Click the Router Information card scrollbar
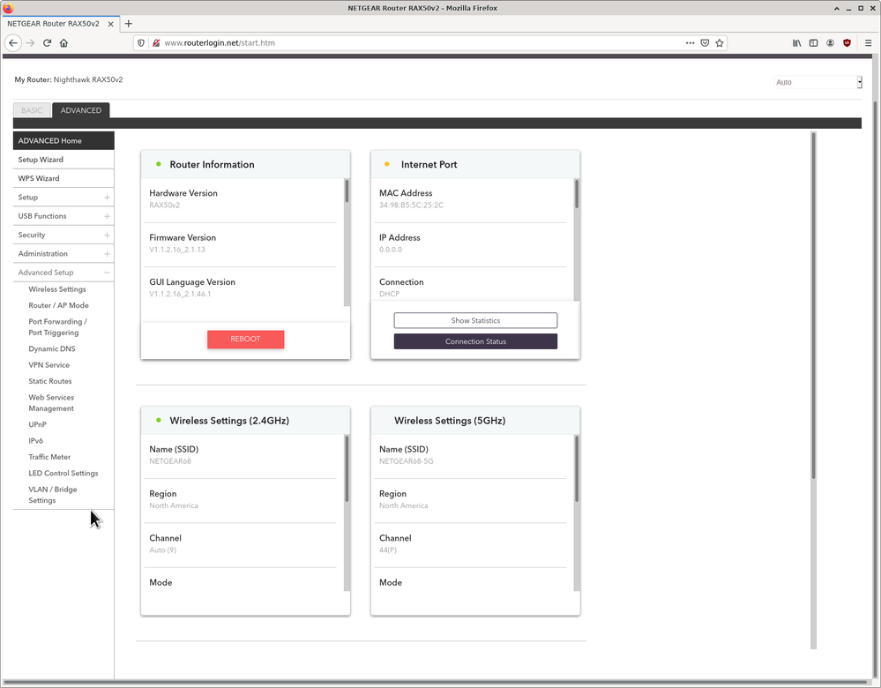881x688 pixels. [347, 243]
